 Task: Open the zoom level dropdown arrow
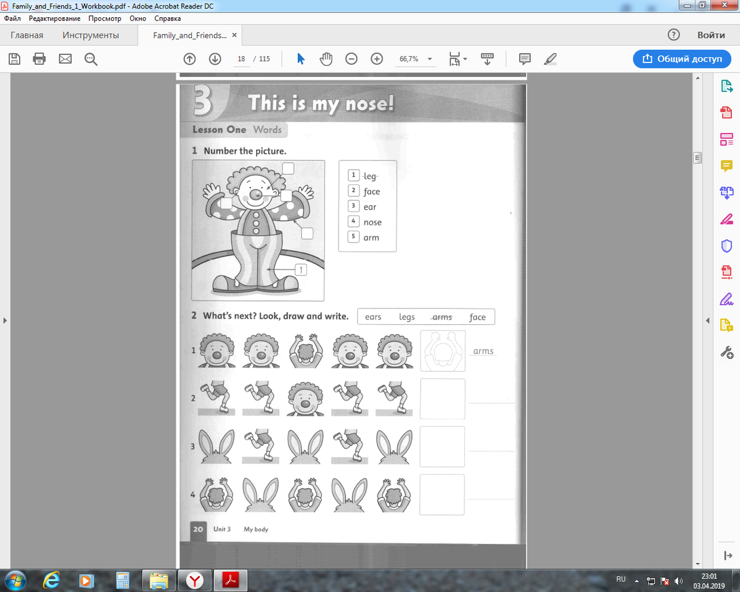[x=430, y=59]
